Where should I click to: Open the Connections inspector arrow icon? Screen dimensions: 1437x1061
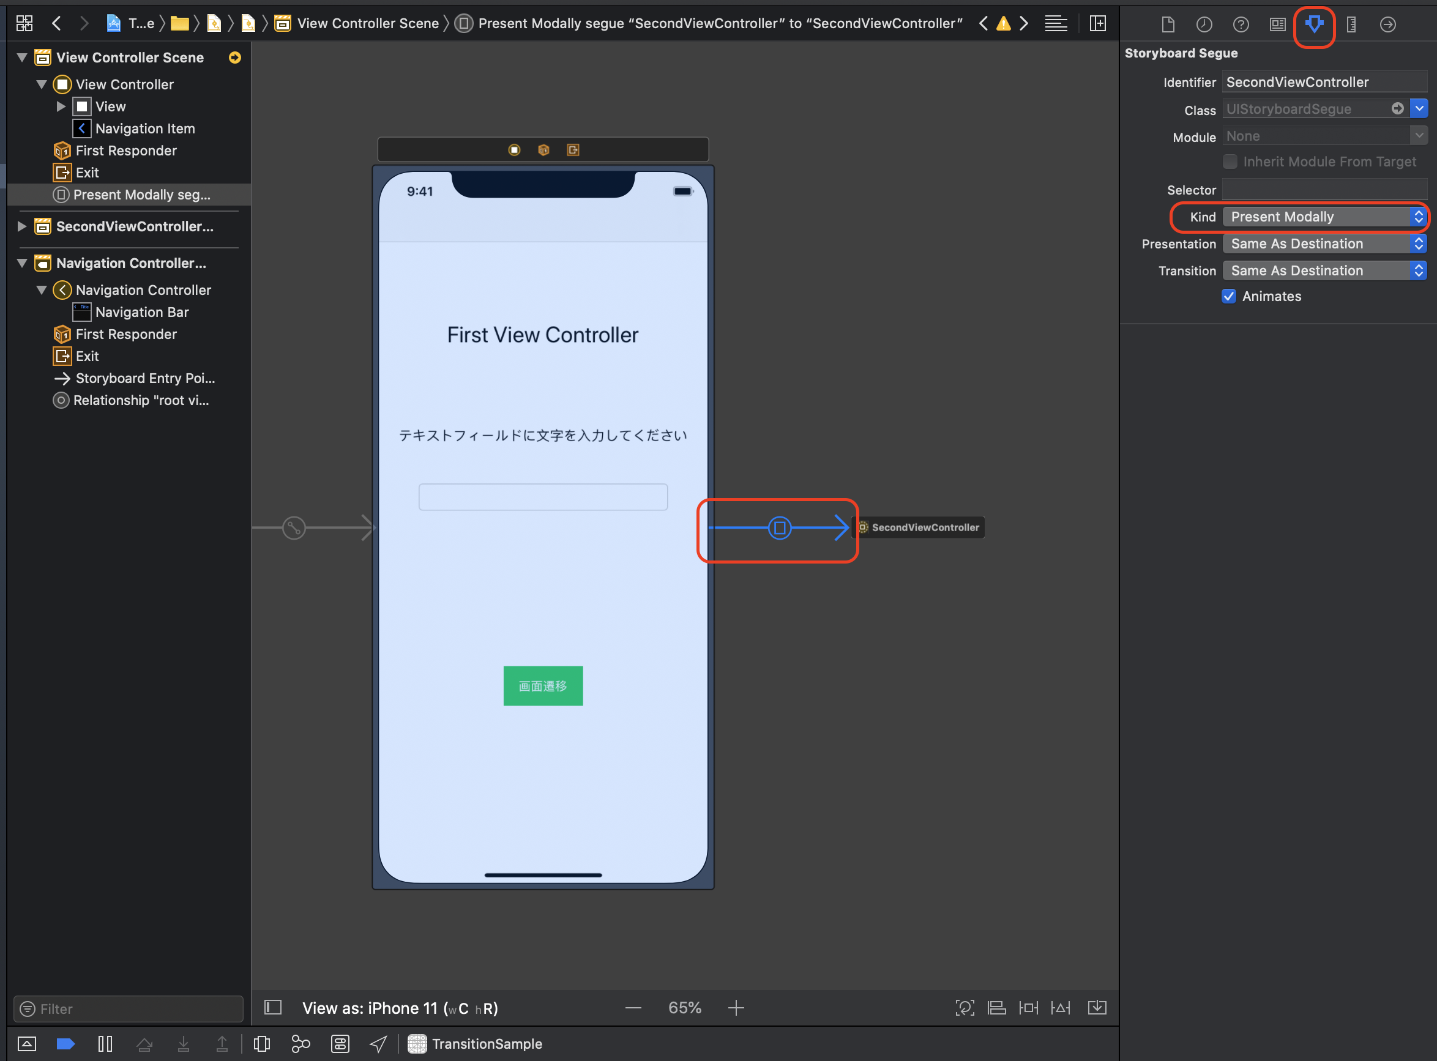pos(1387,24)
